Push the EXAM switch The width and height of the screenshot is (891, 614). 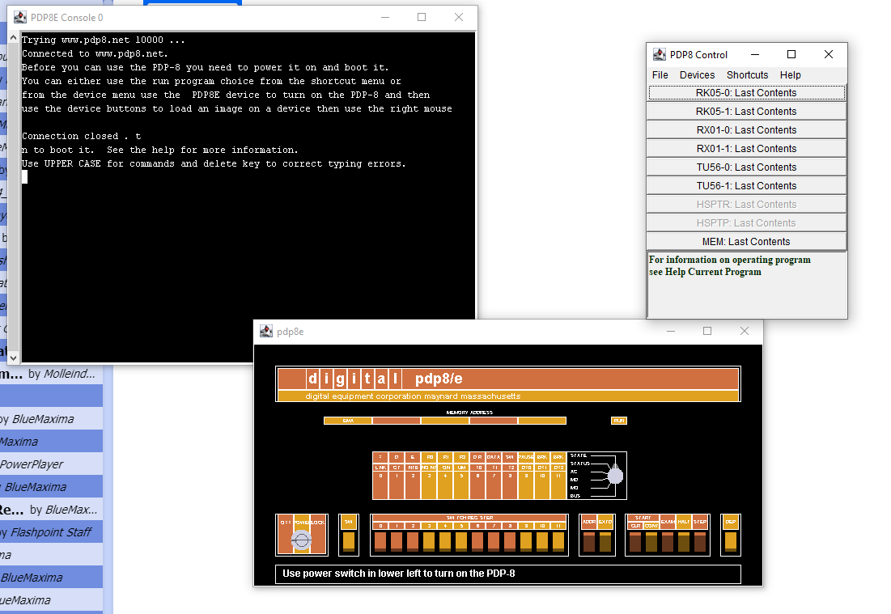668,542
